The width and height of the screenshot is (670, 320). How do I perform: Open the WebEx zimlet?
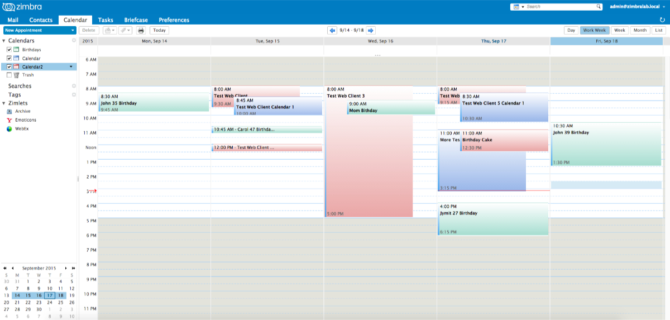21,128
